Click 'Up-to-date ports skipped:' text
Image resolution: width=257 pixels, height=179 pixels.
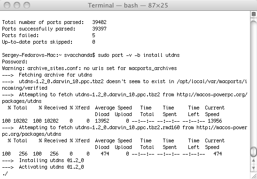click(x=37, y=42)
